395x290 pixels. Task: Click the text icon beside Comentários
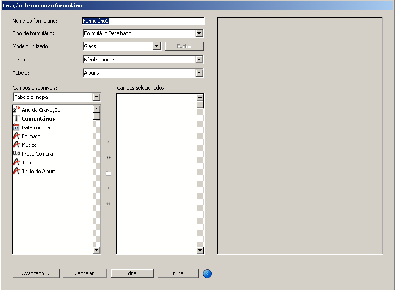(x=17, y=119)
